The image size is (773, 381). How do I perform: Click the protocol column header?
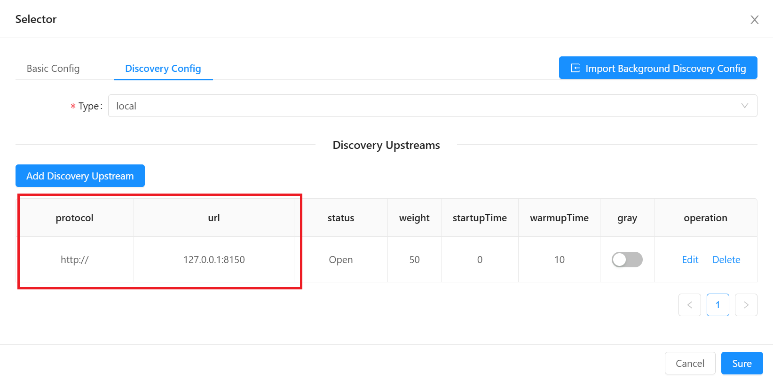pyautogui.click(x=75, y=218)
